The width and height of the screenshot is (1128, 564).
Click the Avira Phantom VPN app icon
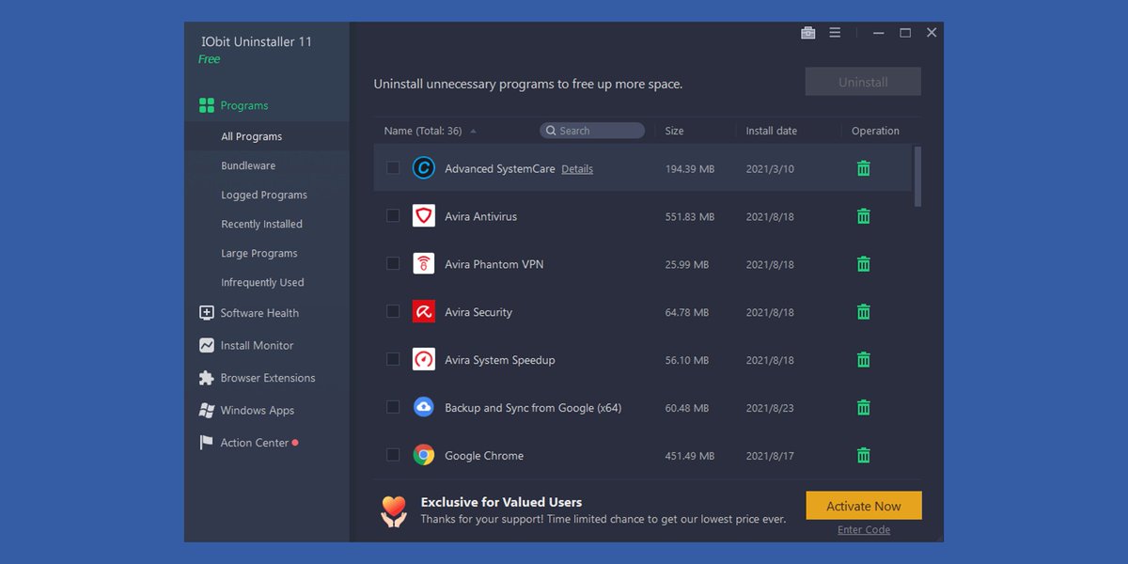[x=424, y=264]
